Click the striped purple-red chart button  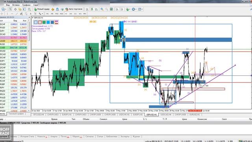pyautogui.click(x=56, y=22)
